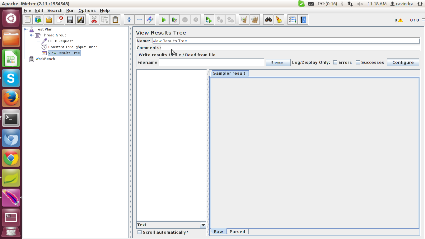
Task: Open the Text renderer dropdown
Action: [x=203, y=225]
